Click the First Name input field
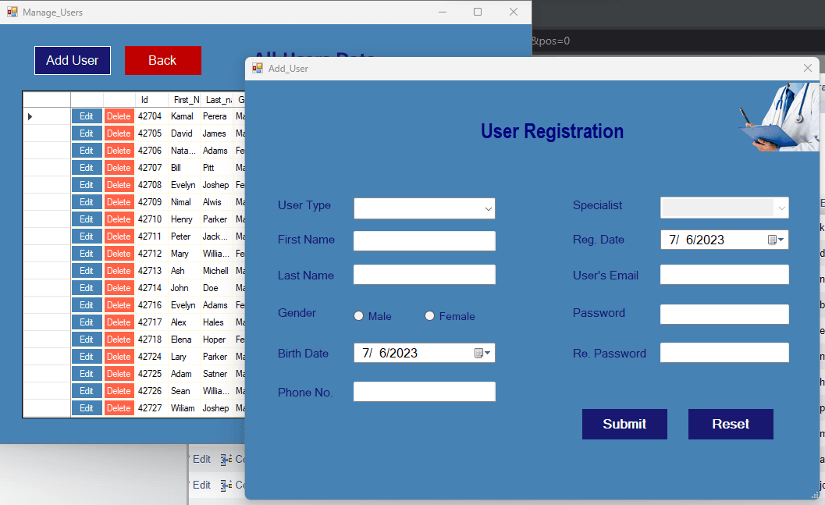Image resolution: width=825 pixels, height=505 pixels. tap(424, 240)
